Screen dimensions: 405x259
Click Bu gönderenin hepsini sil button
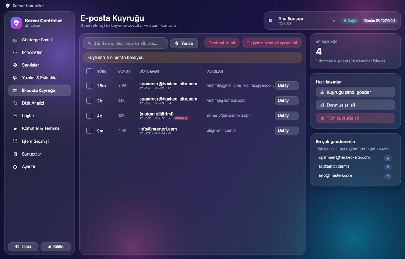(x=272, y=43)
